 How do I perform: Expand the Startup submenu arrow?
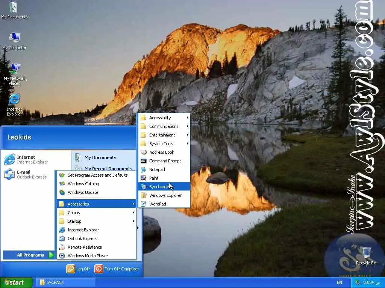coord(133,221)
